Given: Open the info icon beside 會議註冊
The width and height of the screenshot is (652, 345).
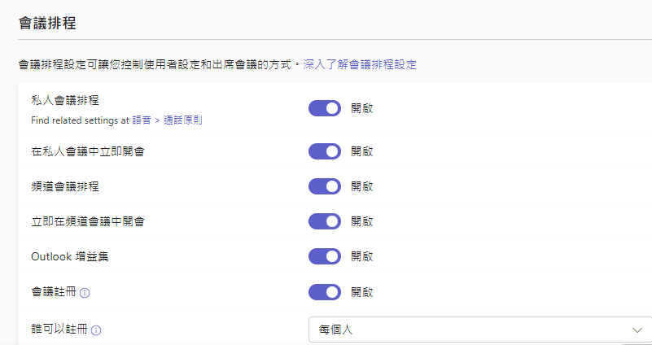Looking at the screenshot, I should [x=85, y=293].
